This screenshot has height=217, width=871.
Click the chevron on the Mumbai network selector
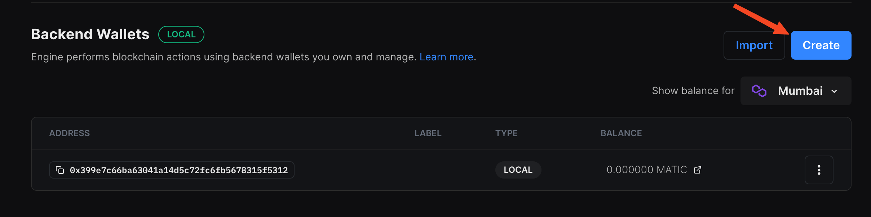[x=834, y=91]
